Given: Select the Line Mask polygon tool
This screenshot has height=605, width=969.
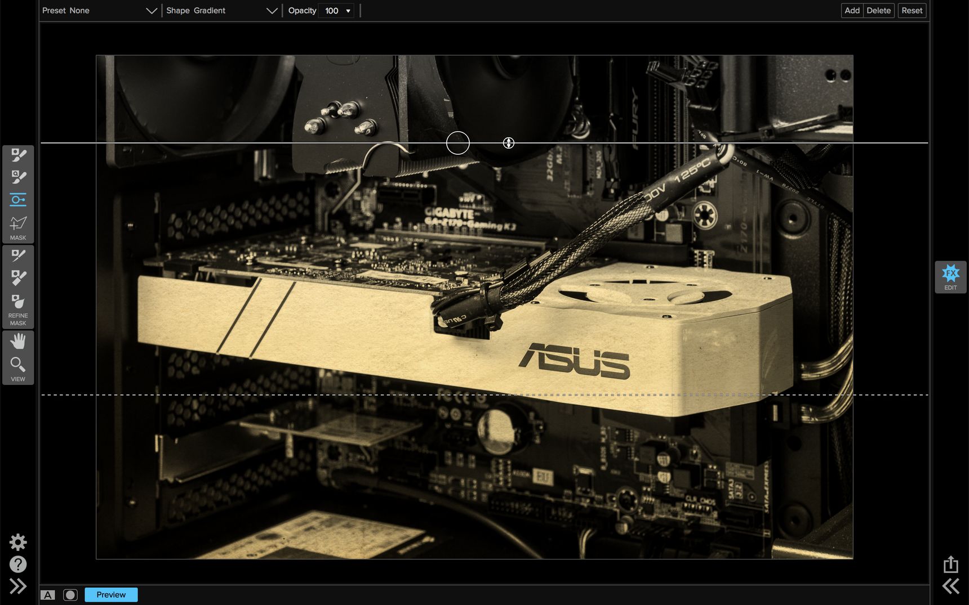Looking at the screenshot, I should pos(18,223).
